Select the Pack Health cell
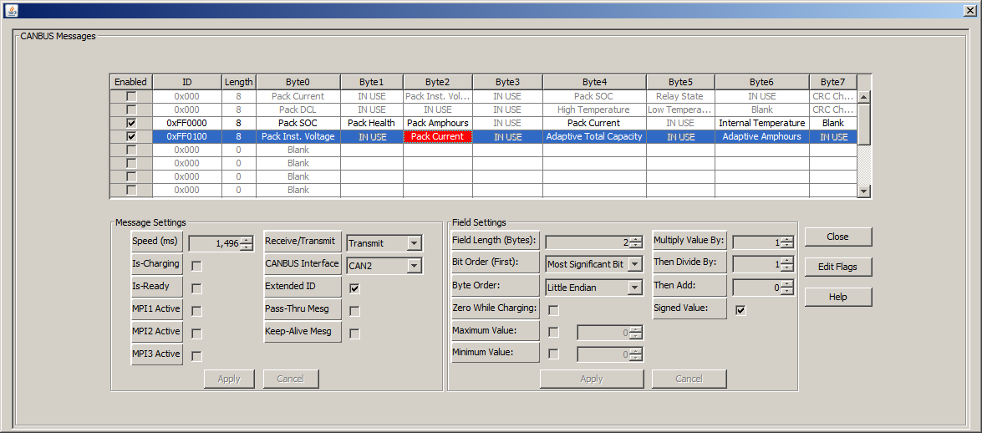The width and height of the screenshot is (982, 433). point(371,124)
